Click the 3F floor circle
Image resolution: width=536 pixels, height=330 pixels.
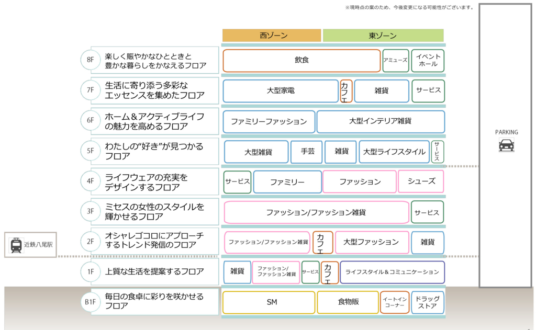tap(90, 211)
